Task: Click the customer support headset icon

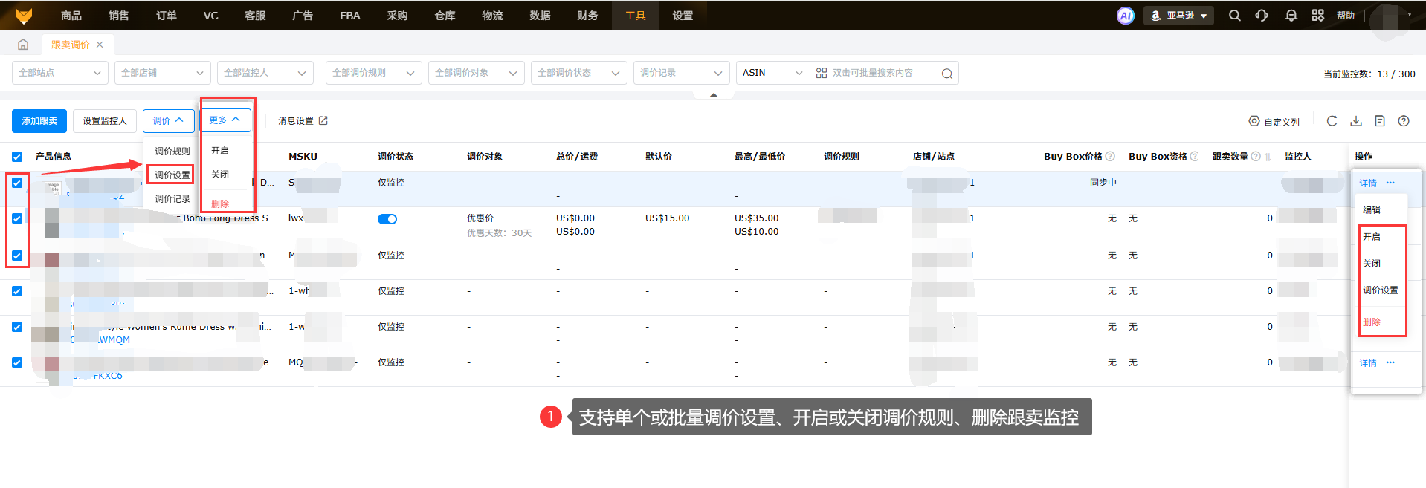Action: (x=1262, y=16)
